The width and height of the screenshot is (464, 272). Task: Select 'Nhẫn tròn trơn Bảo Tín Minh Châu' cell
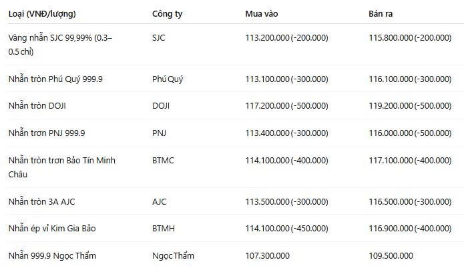(x=62, y=167)
